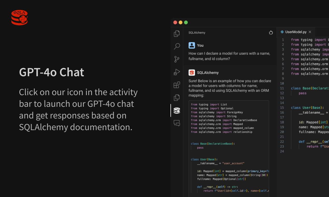Image resolution: width=329 pixels, height=197 pixels.
Task: Click the yellow minimize window button
Action: click(181, 23)
